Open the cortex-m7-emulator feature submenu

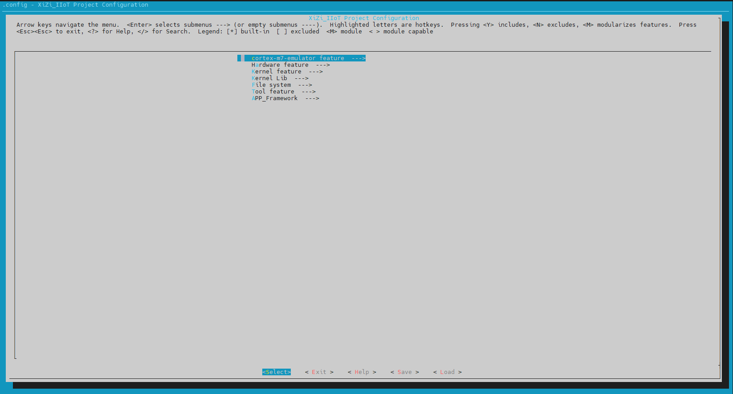tap(305, 58)
